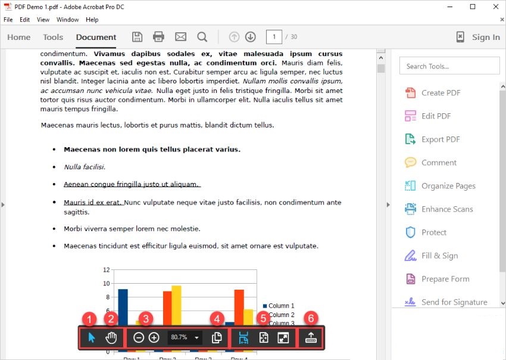Save the PDF document
The width and height of the screenshot is (506, 360).
[137, 36]
